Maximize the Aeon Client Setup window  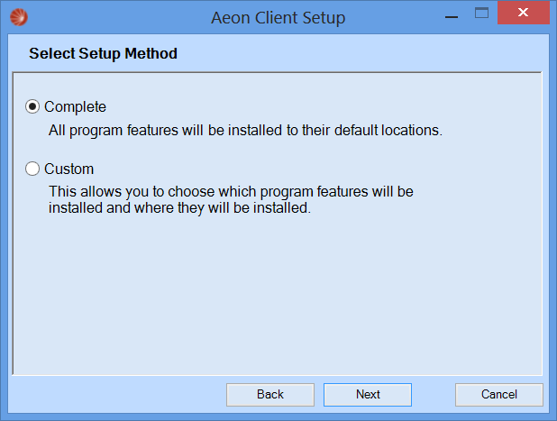(x=481, y=14)
